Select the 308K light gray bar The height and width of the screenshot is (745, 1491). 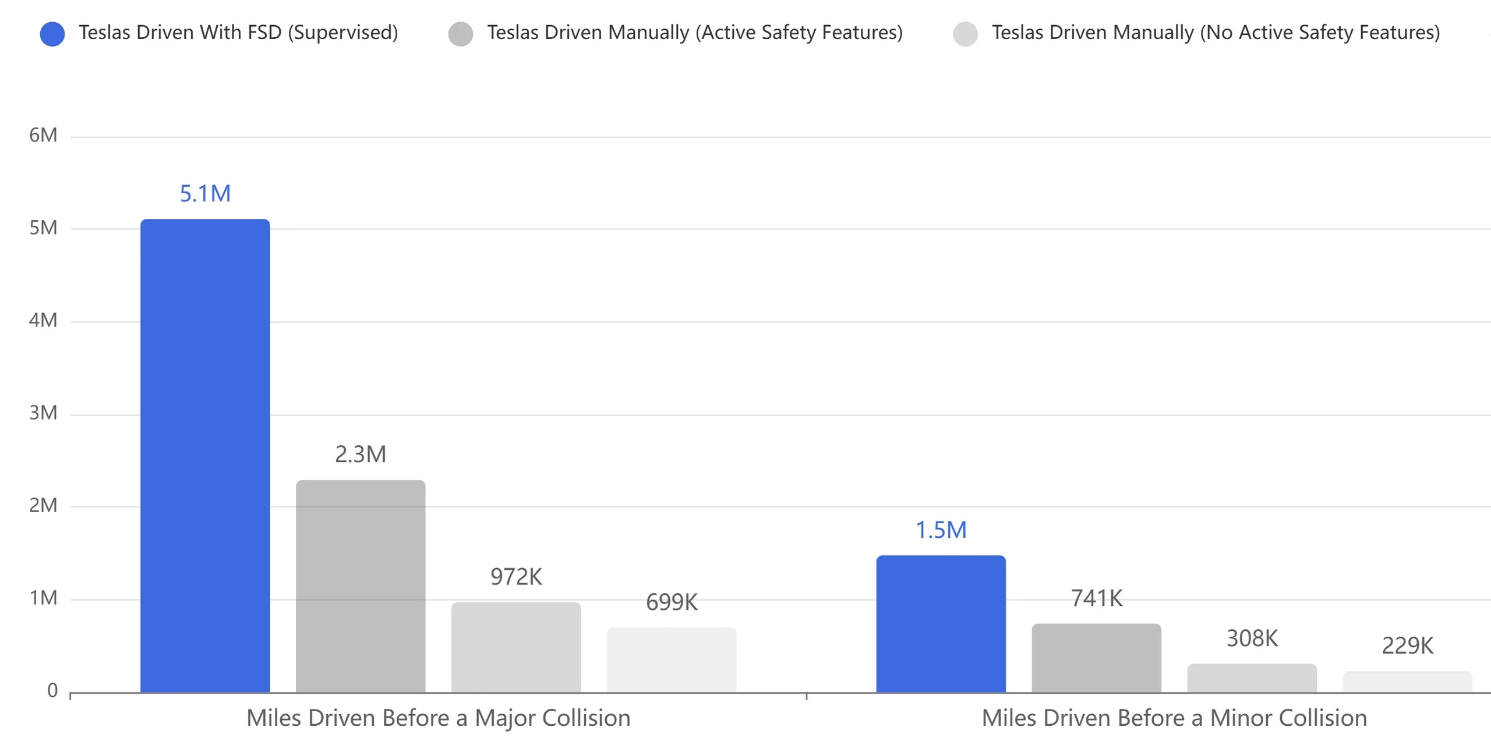coord(1252,678)
